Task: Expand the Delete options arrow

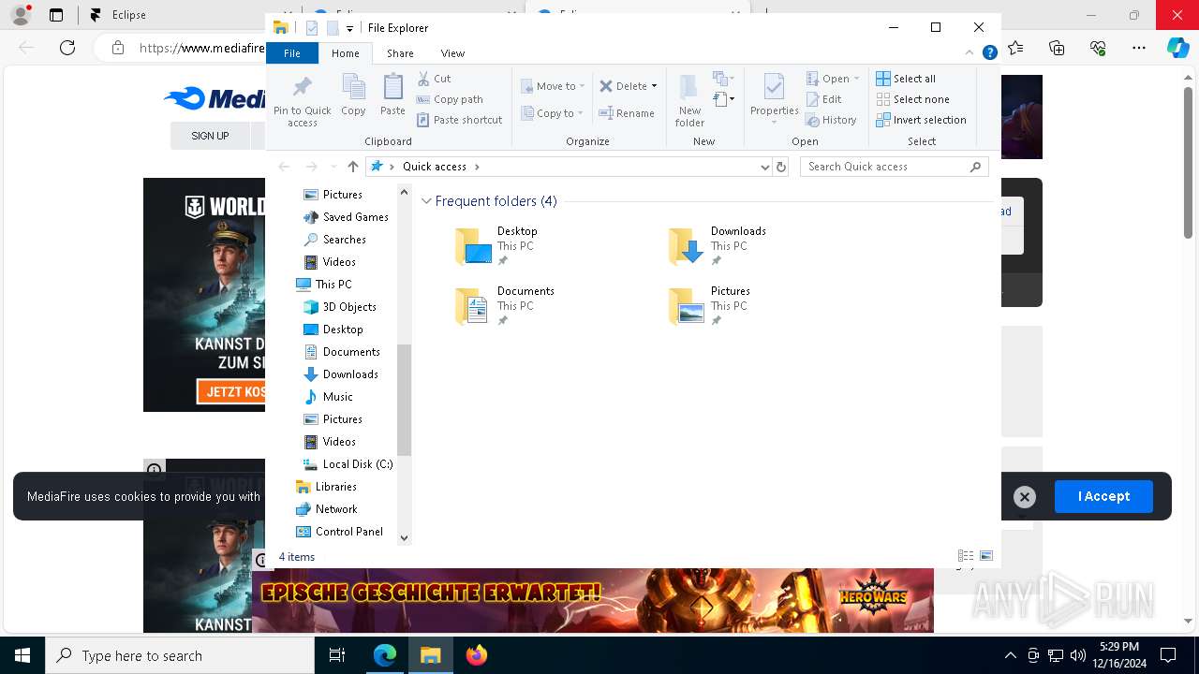Action: 654,86
